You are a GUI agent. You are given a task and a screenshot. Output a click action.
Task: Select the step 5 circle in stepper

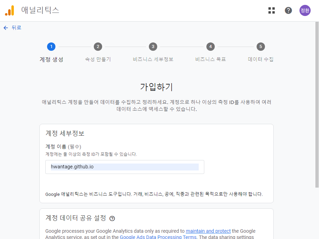click(260, 47)
